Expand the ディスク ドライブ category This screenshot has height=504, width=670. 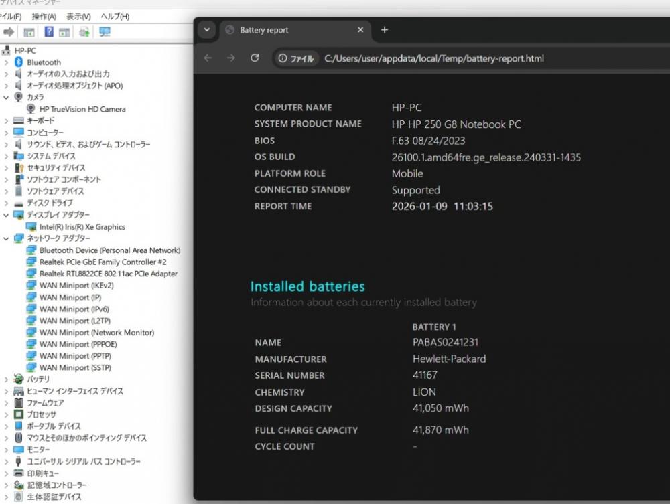point(7,203)
